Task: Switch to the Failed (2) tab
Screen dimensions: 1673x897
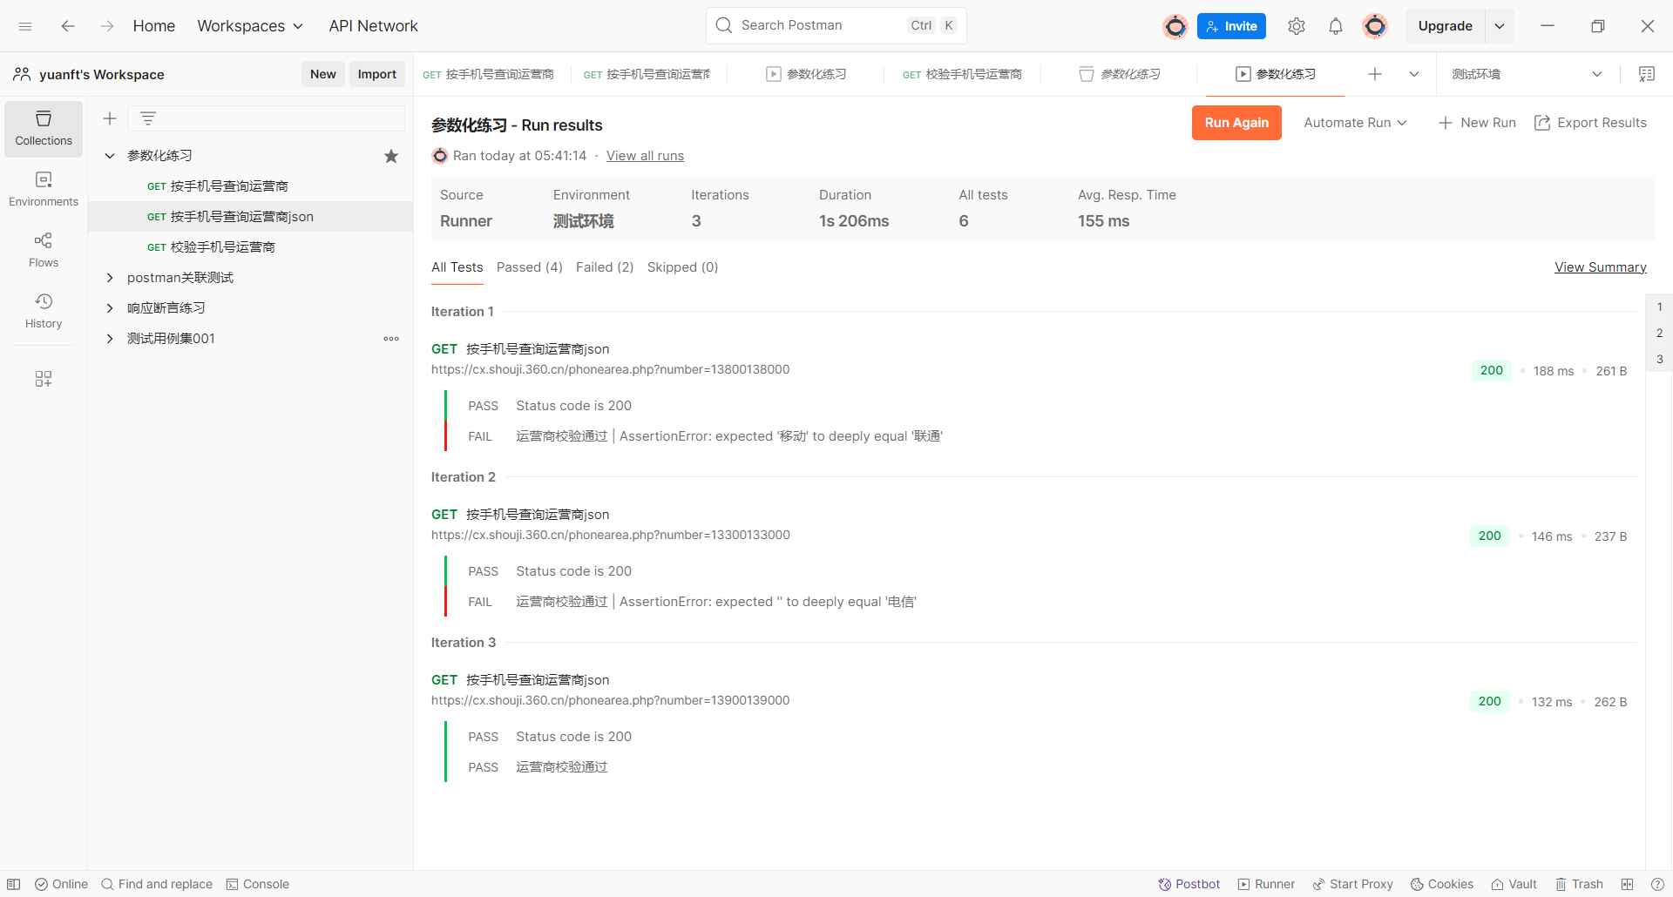Action: click(x=605, y=267)
